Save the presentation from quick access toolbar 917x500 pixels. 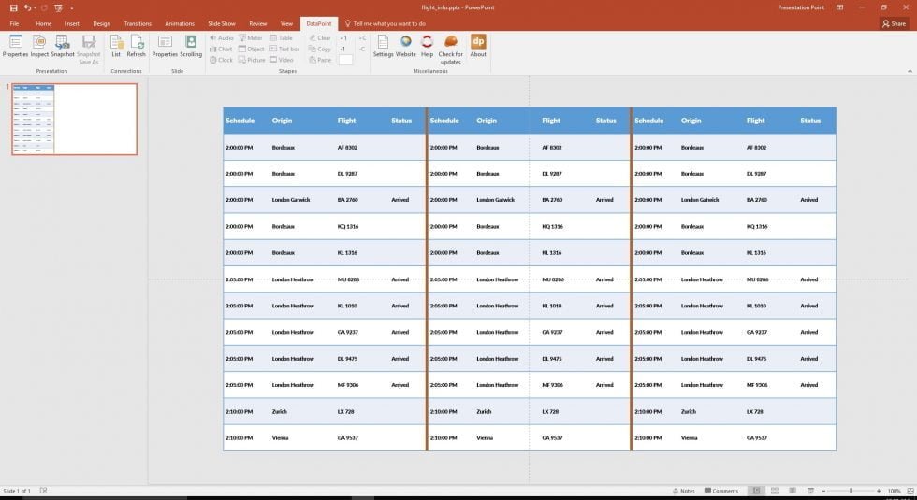tap(13, 7)
